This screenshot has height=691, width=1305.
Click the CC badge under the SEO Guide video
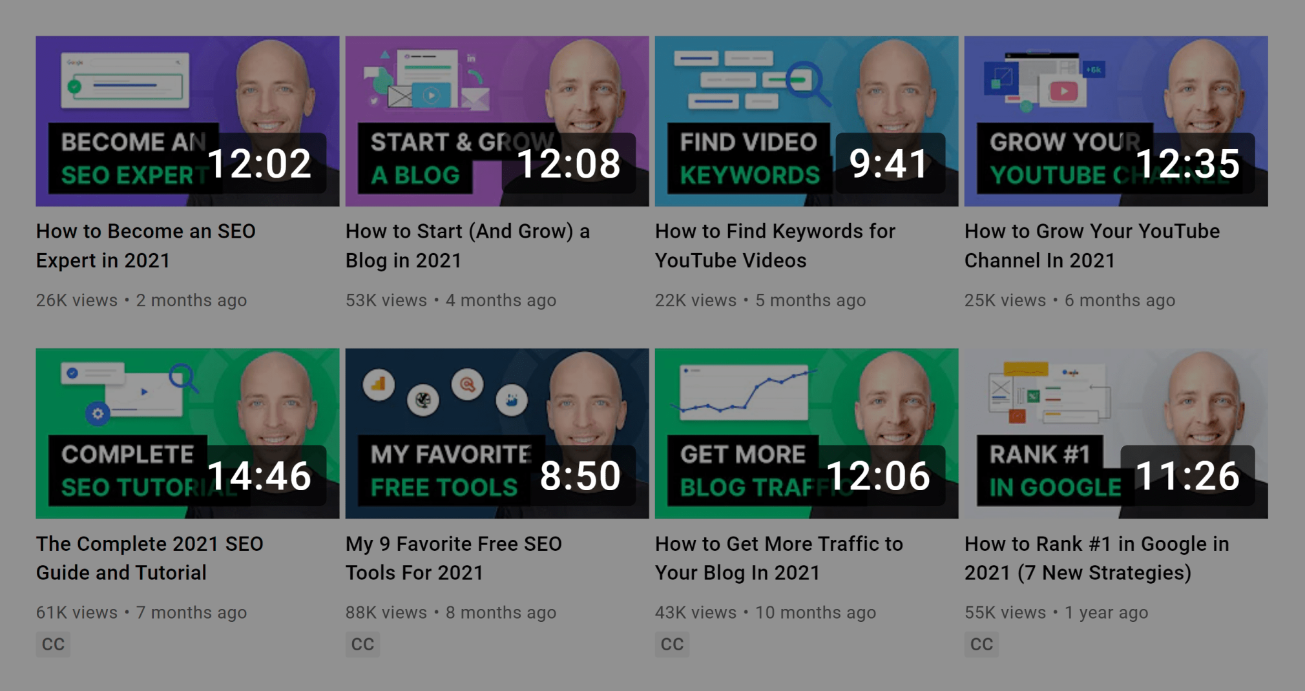[x=53, y=644]
